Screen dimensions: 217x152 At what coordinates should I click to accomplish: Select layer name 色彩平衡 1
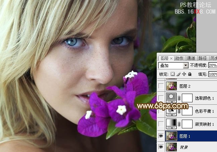(x=204, y=111)
